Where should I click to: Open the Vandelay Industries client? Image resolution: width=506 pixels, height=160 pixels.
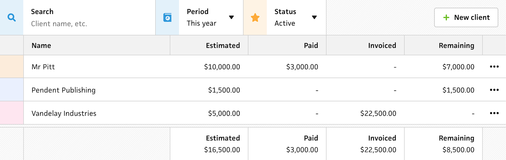coord(64,113)
